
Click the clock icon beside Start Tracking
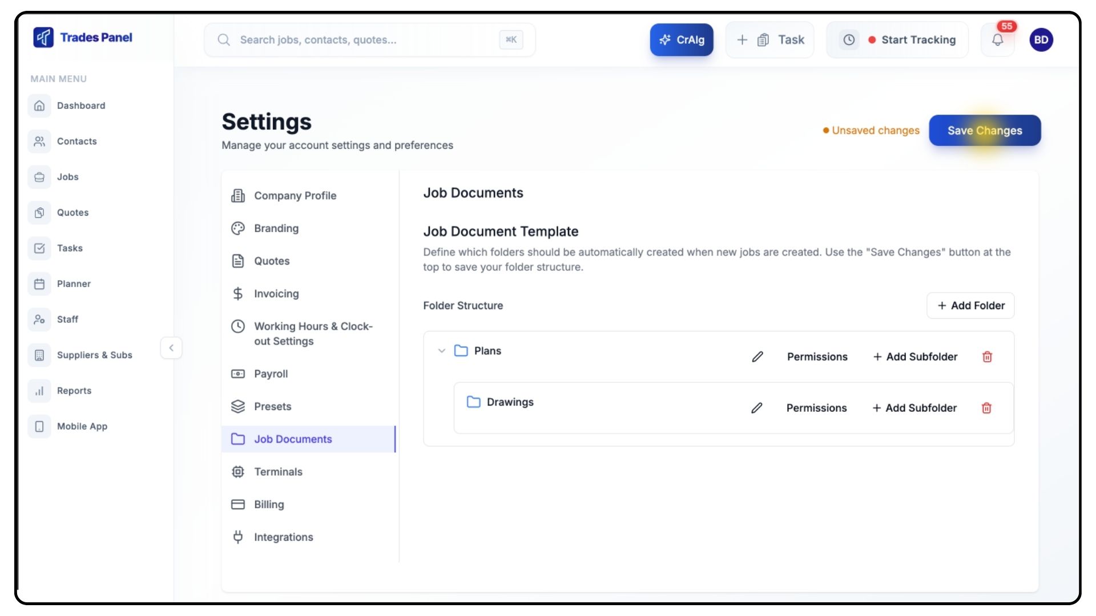click(849, 40)
